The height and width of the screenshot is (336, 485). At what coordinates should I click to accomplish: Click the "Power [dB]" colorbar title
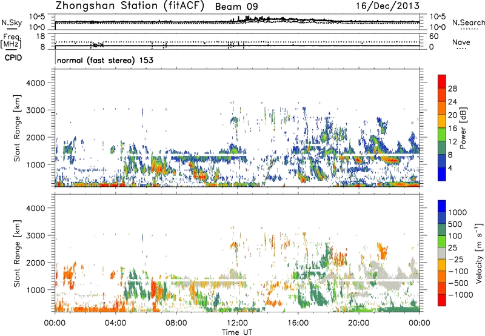(463, 128)
